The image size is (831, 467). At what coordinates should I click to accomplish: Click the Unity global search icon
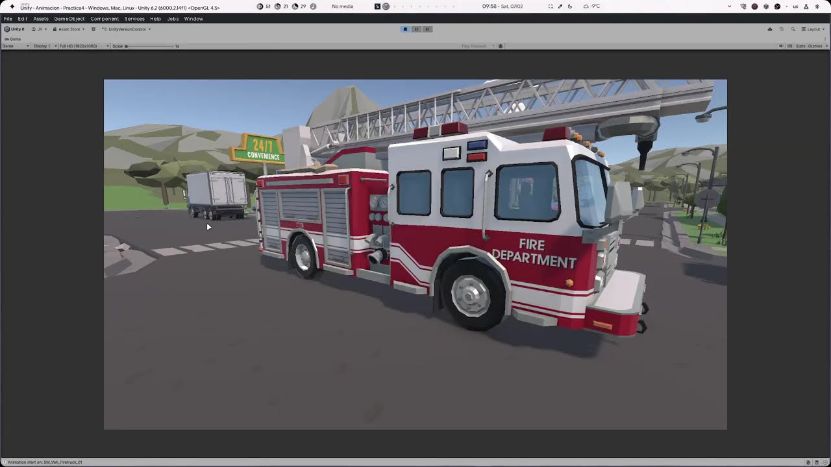click(793, 29)
